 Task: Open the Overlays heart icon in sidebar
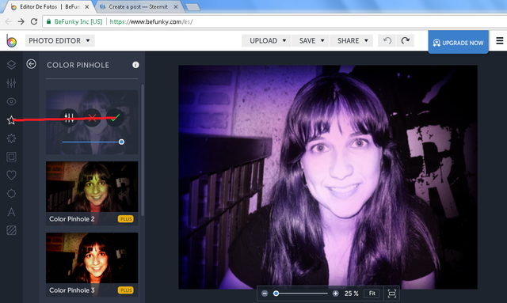pos(11,175)
